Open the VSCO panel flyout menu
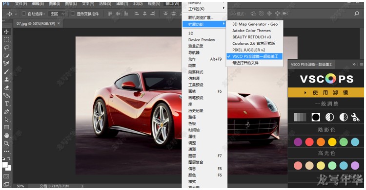This screenshot has height=190, width=366. 362,64
